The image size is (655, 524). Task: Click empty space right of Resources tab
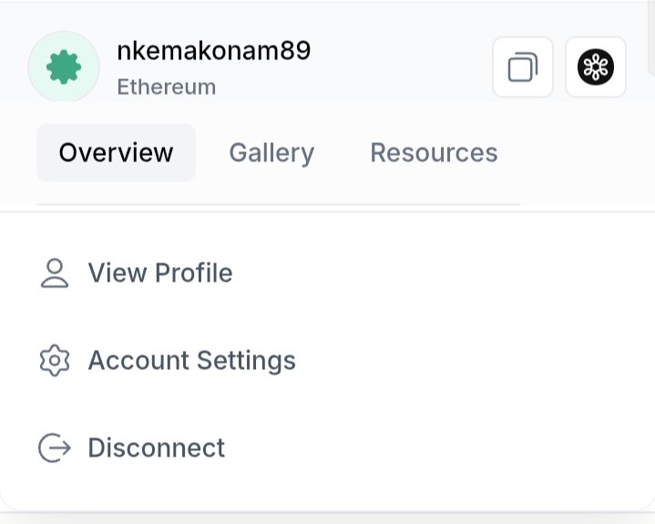click(577, 152)
